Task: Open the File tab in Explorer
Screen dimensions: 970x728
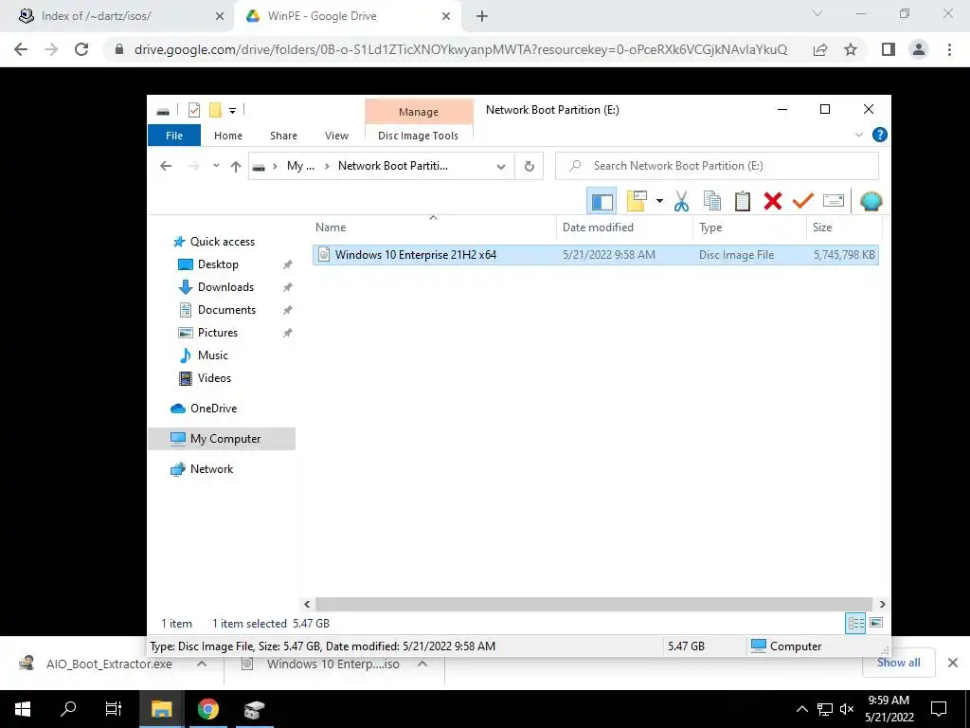Action: (174, 136)
